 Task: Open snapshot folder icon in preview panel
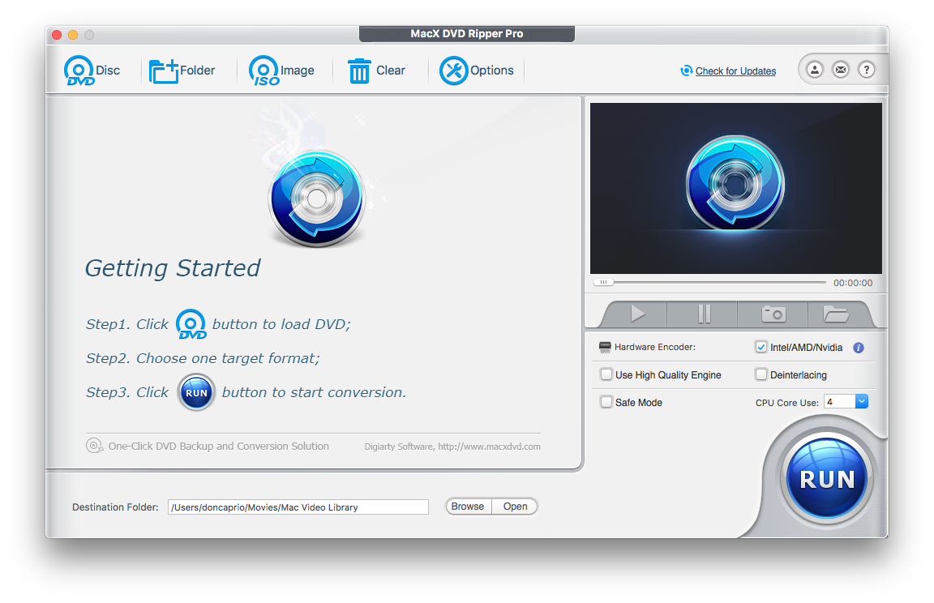click(836, 314)
